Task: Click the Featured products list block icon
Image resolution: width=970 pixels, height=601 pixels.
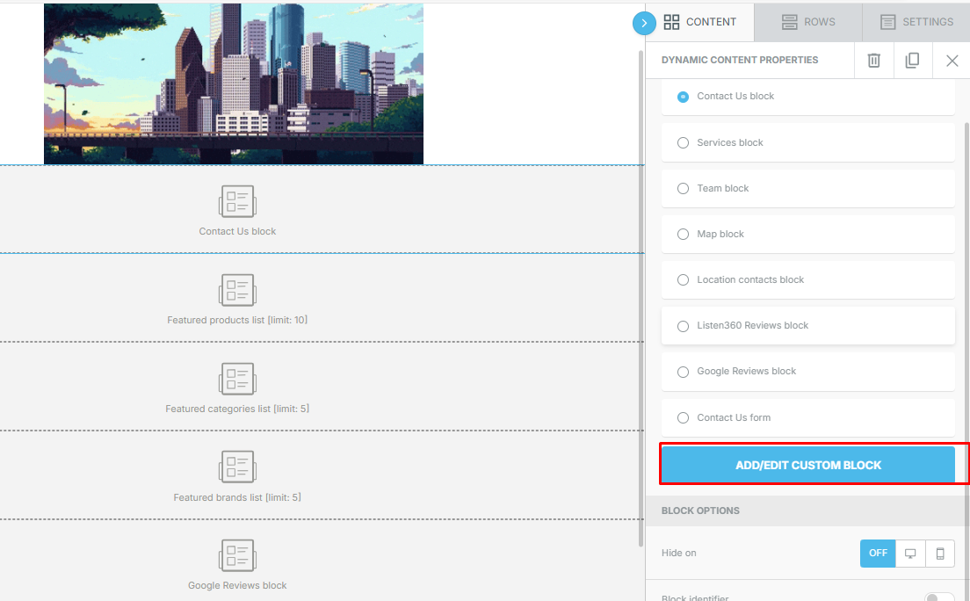Action: point(237,290)
